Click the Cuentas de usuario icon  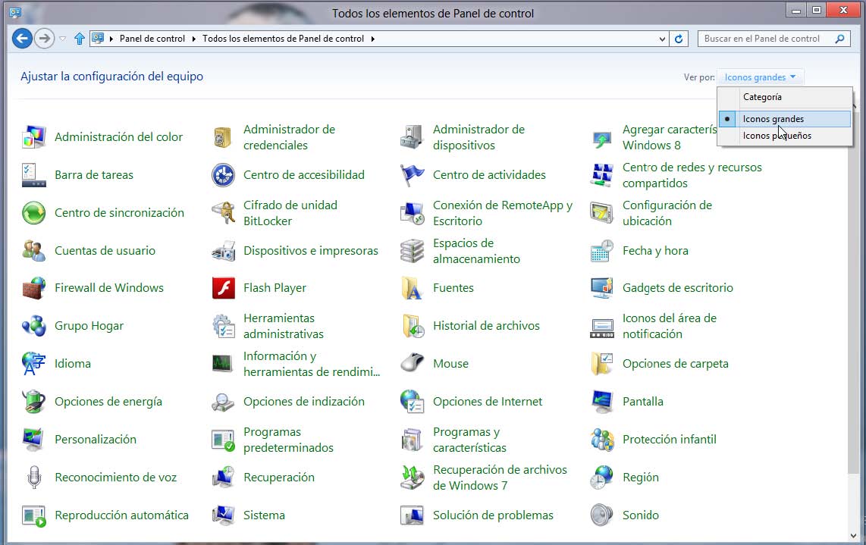click(33, 251)
